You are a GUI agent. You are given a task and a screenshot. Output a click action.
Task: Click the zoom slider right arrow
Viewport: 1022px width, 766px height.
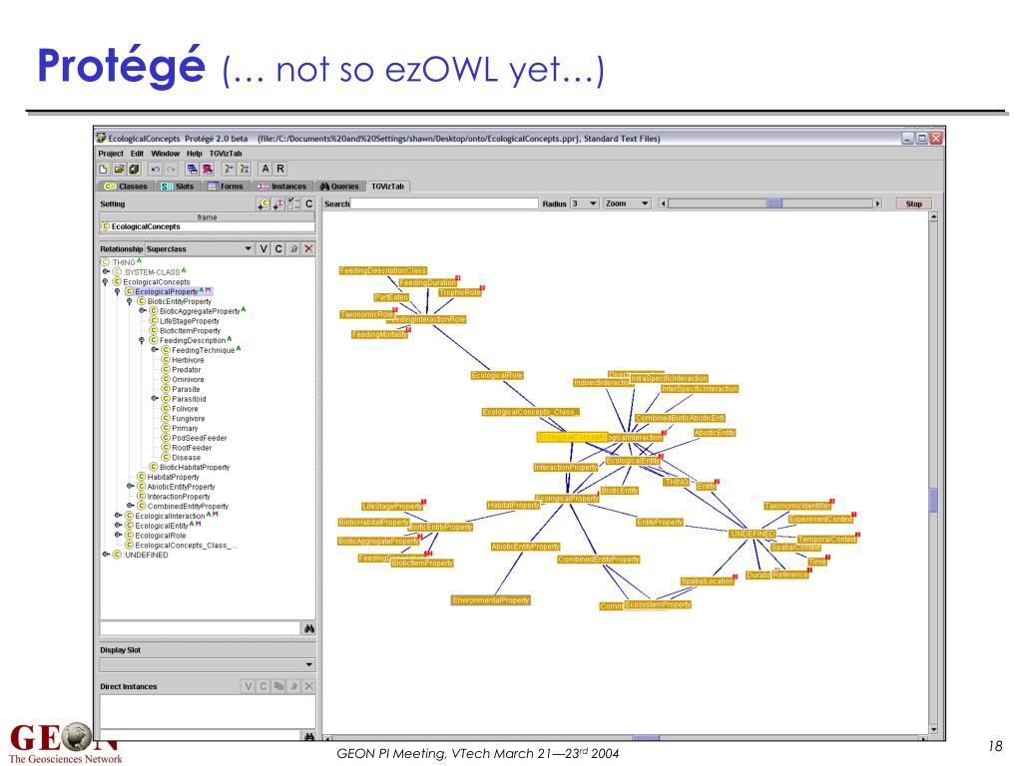(878, 203)
